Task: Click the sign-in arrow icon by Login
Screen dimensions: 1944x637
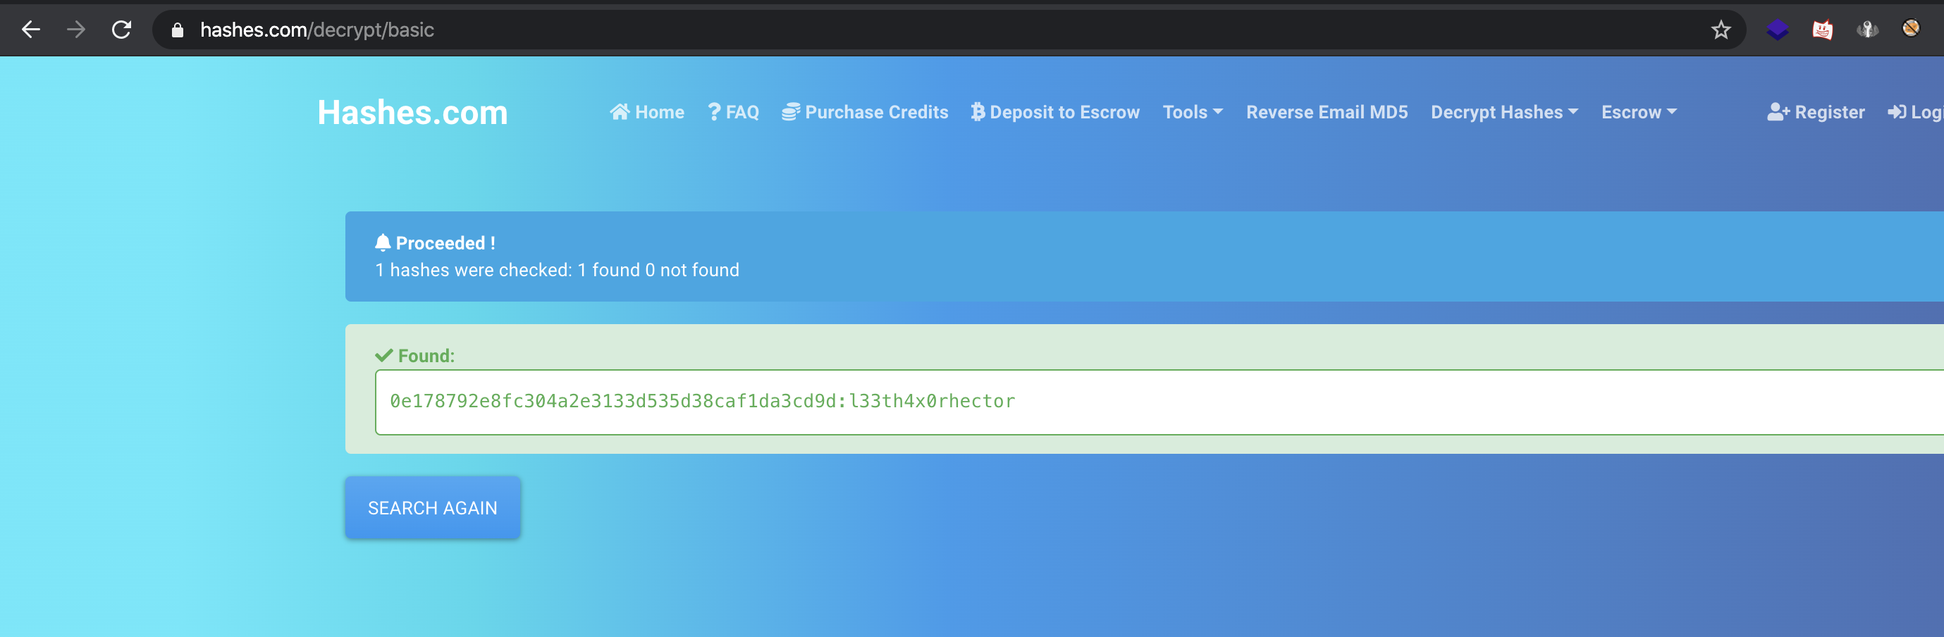Action: pyautogui.click(x=1897, y=112)
